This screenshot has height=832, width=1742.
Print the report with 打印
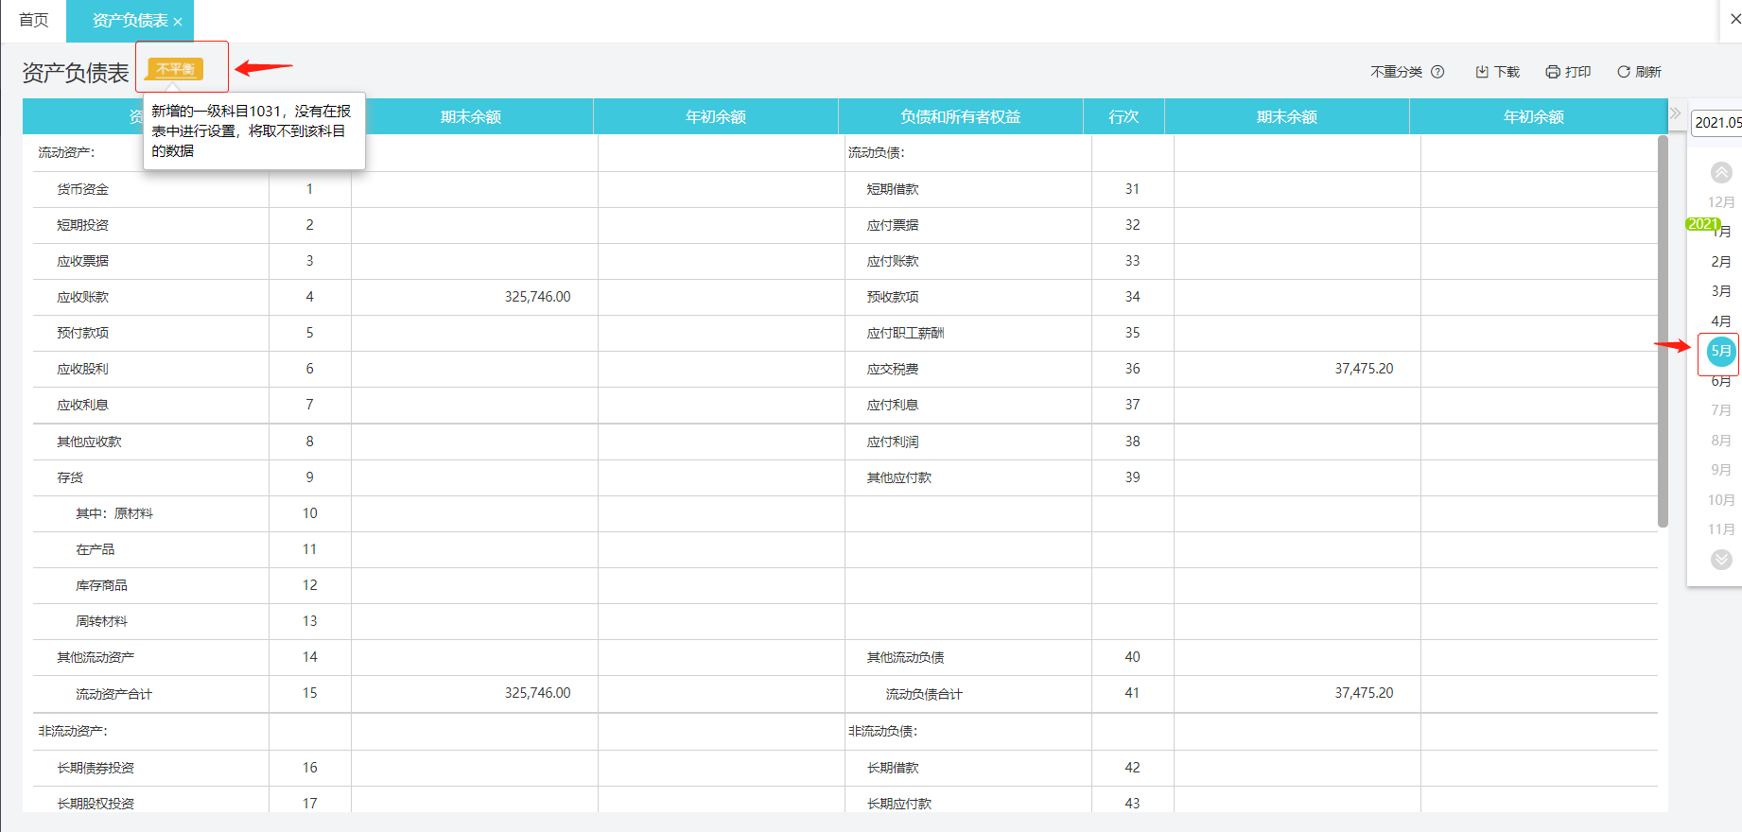[x=1568, y=72]
